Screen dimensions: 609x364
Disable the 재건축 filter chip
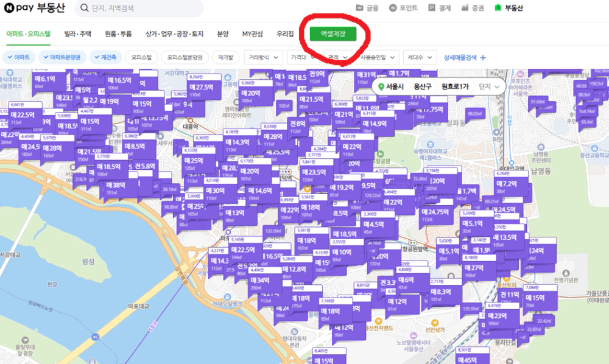pos(106,57)
